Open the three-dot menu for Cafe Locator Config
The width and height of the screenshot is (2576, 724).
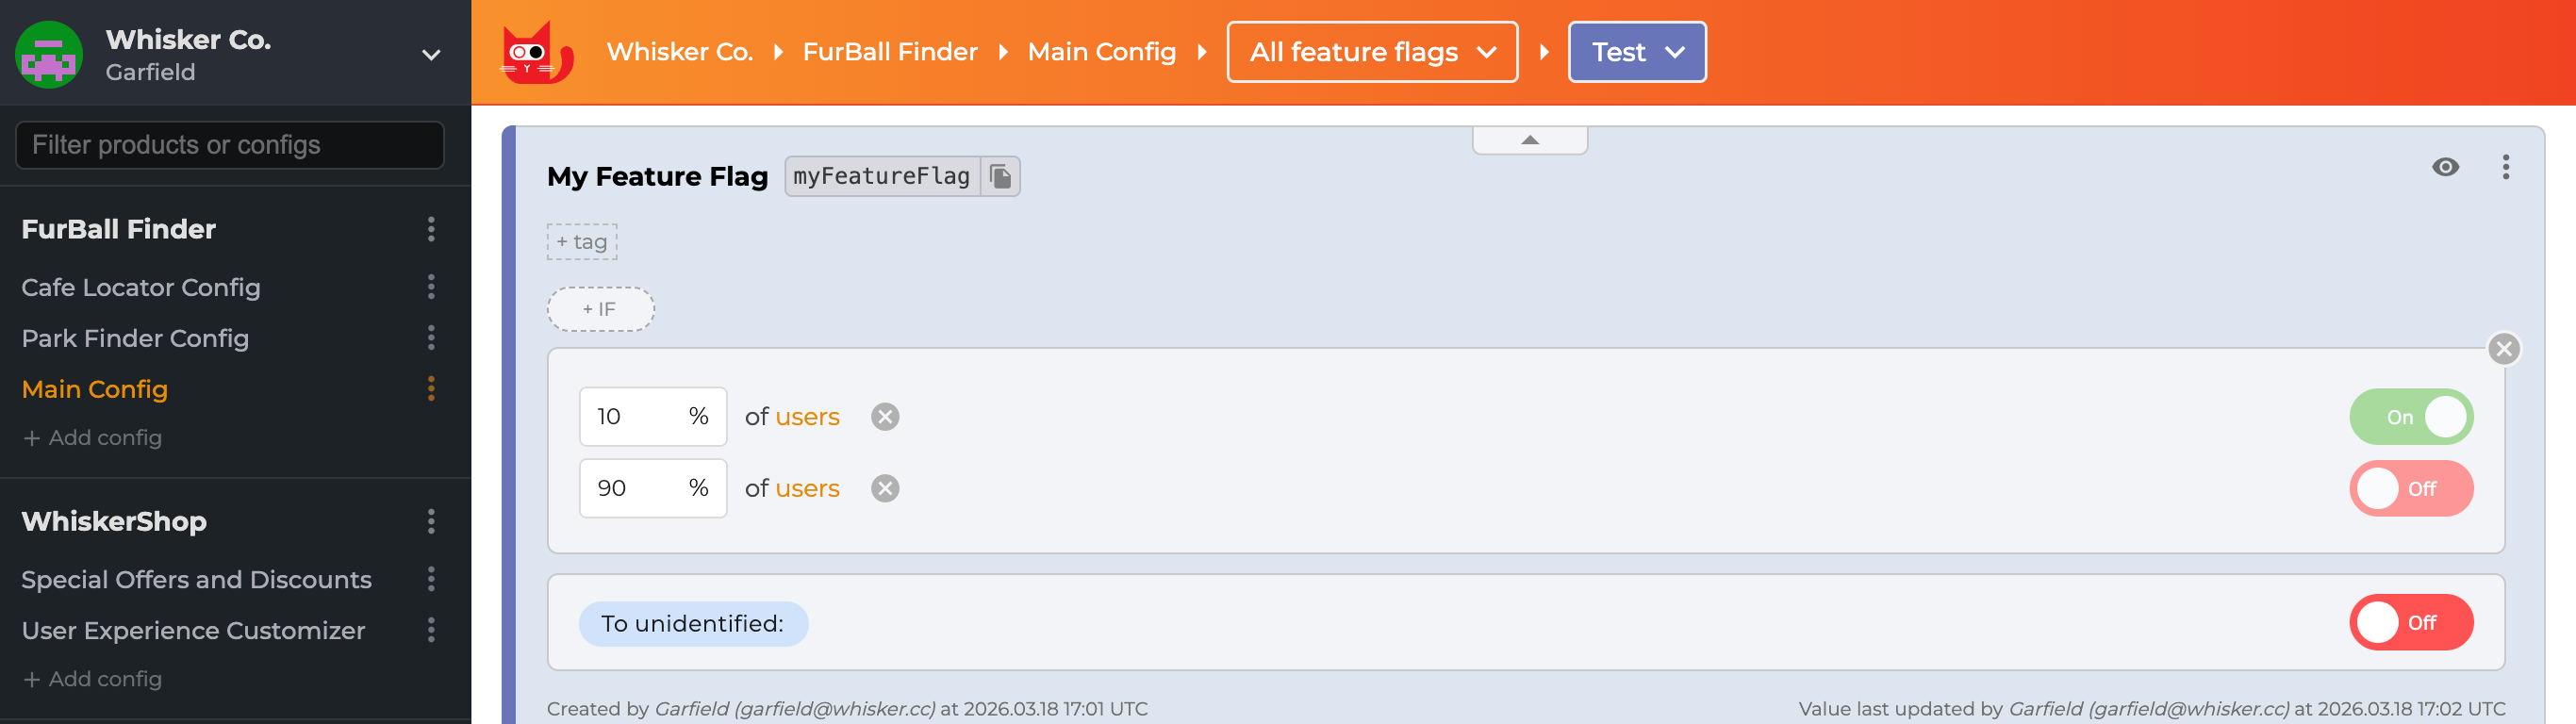tap(431, 287)
